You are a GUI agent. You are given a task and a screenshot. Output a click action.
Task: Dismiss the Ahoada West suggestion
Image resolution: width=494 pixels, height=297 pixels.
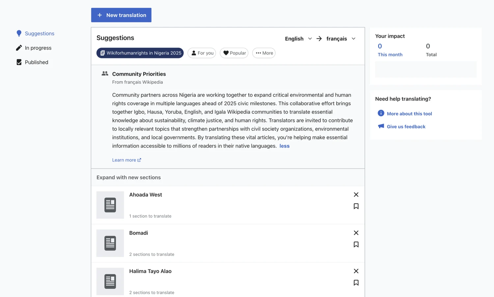click(356, 194)
